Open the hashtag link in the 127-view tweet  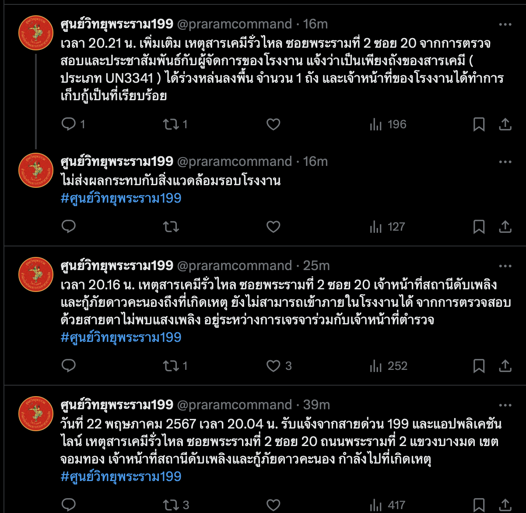(121, 198)
